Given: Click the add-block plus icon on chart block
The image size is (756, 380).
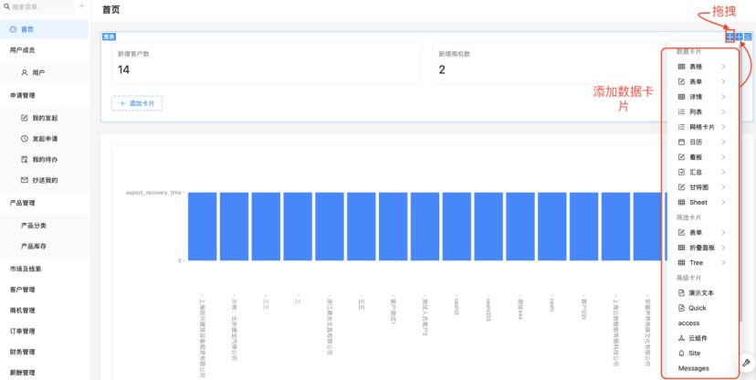Looking at the screenshot, I should [739, 37].
